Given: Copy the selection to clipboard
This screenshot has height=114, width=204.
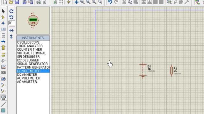Looking at the screenshot, I should point(130,2).
